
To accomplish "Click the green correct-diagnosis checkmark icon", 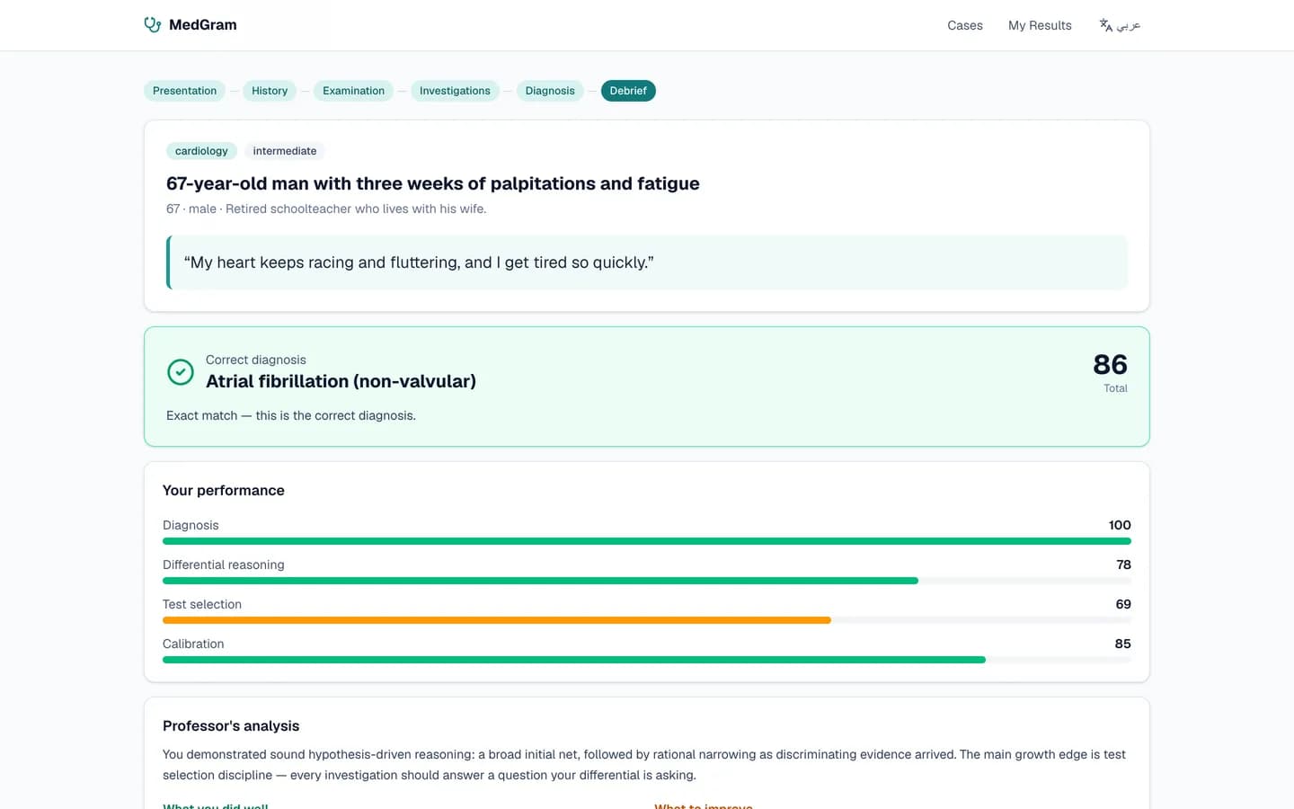I will [x=181, y=371].
